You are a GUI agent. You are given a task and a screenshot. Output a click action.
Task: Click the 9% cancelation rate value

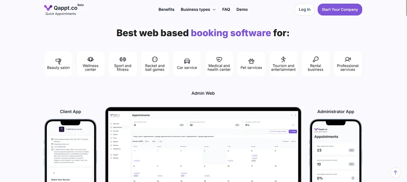[x=248, y=125]
